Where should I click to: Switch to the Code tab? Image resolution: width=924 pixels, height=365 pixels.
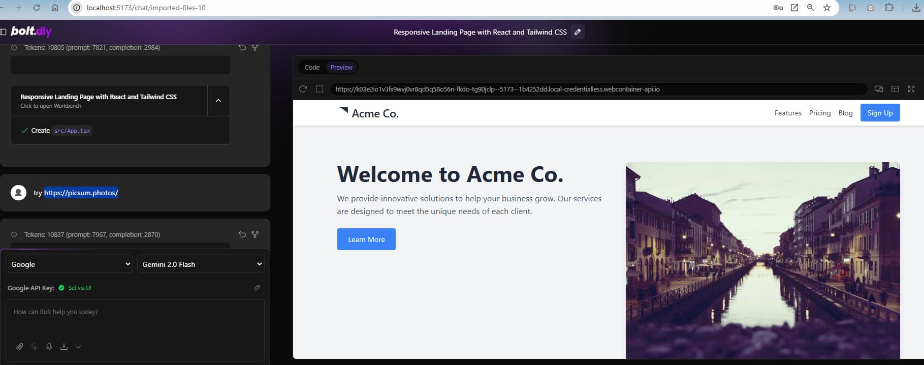[x=312, y=67]
